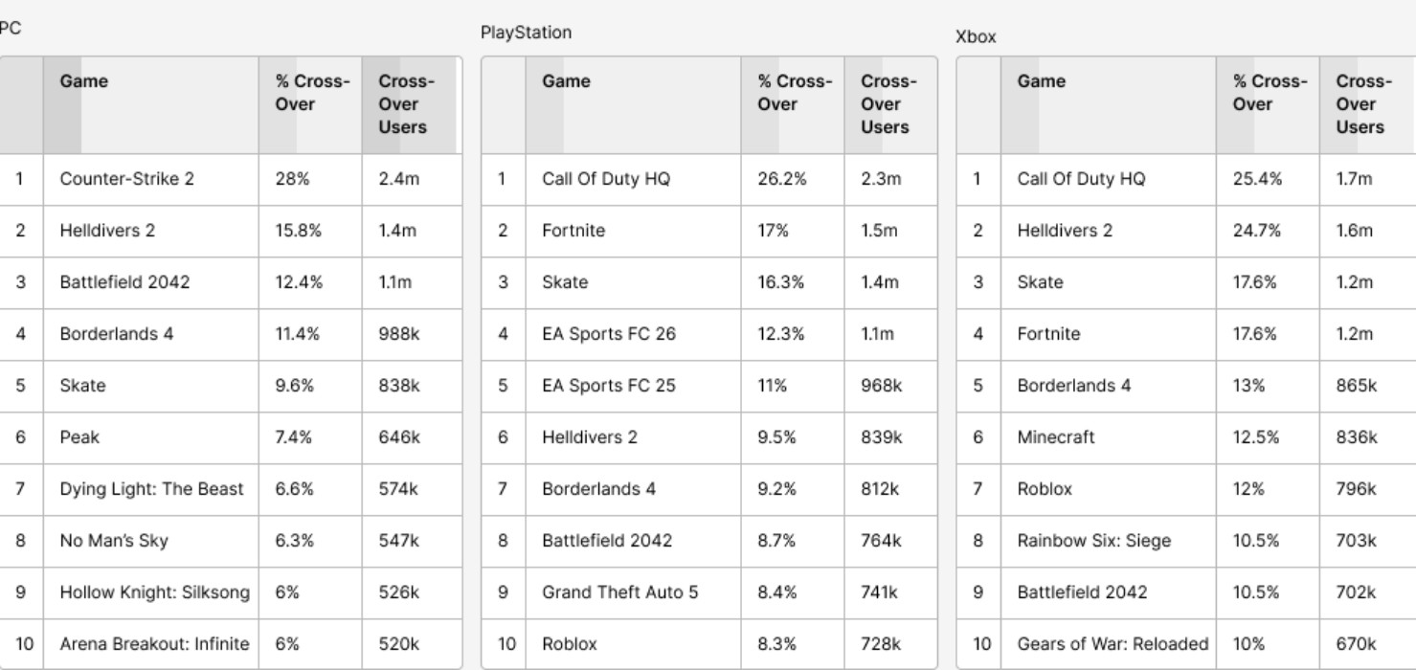The image size is (1416, 670).
Task: Click the 988k Borderlands 4 users cell
Action: point(412,334)
